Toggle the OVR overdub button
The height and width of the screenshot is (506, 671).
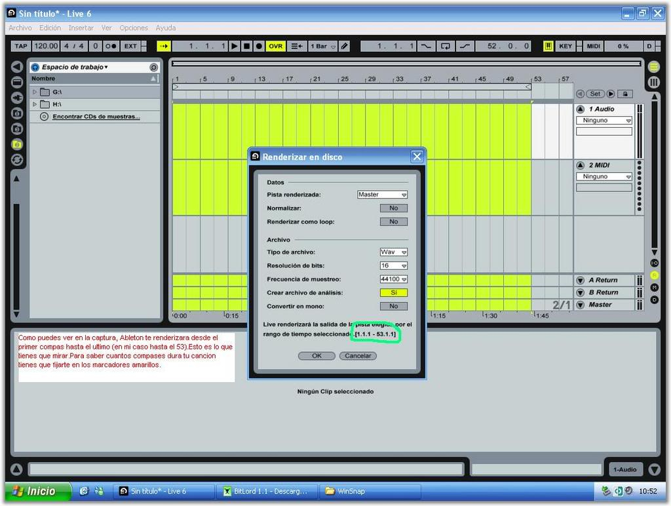tap(276, 46)
